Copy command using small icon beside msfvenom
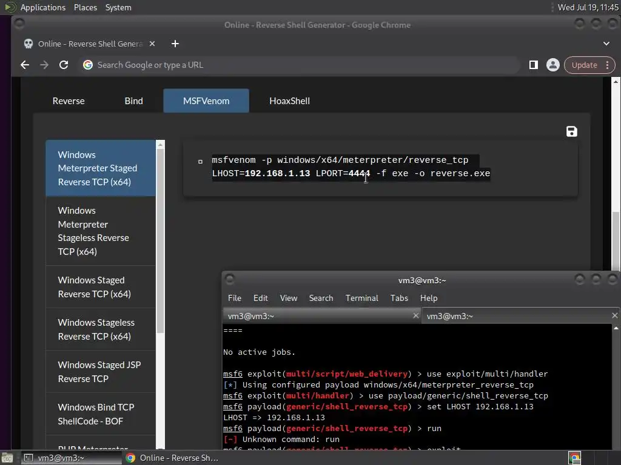 tap(200, 161)
